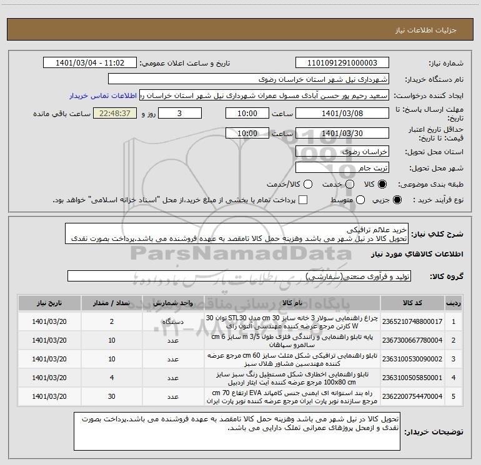Click product code 2365210748800017

pyautogui.click(x=412, y=321)
